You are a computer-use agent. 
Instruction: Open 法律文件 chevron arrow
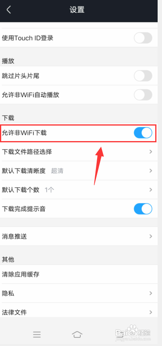click(151, 312)
